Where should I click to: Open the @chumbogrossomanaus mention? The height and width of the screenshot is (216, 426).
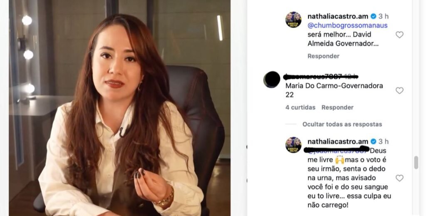click(x=347, y=25)
